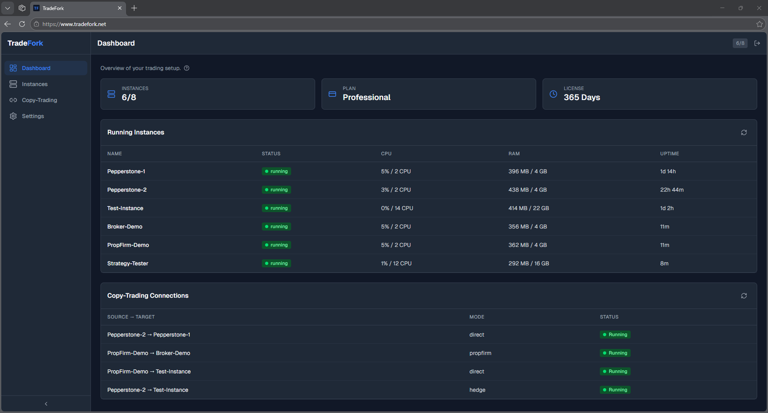Image resolution: width=768 pixels, height=413 pixels.
Task: Click the Plan card icon
Action: (332, 94)
